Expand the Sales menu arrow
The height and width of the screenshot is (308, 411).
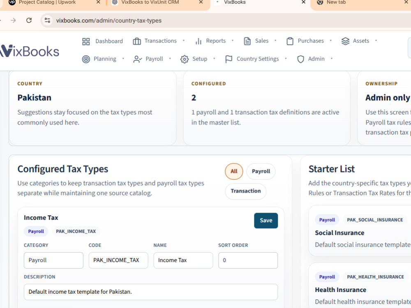[275, 41]
